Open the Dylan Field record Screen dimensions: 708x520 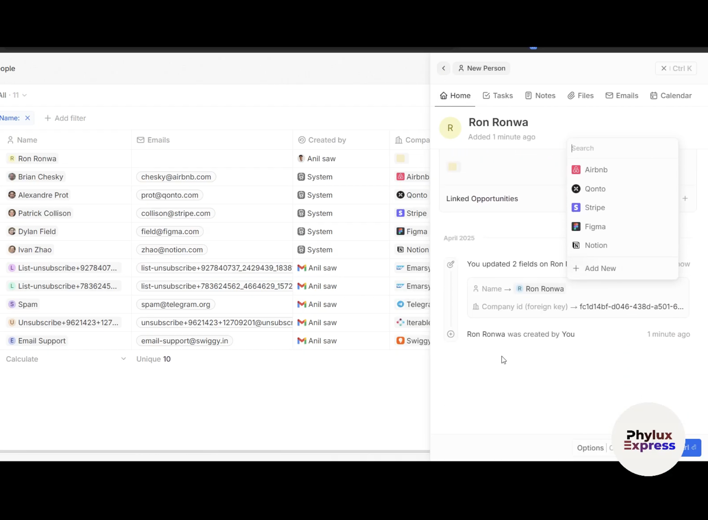tap(32, 231)
